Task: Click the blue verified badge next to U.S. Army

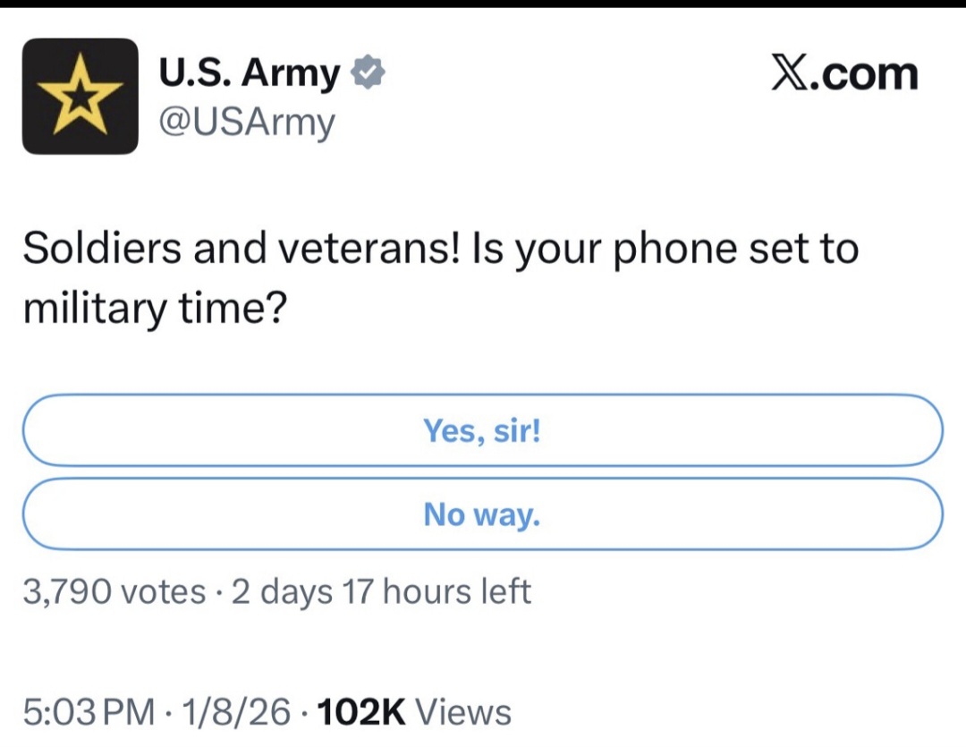Action: click(x=369, y=72)
